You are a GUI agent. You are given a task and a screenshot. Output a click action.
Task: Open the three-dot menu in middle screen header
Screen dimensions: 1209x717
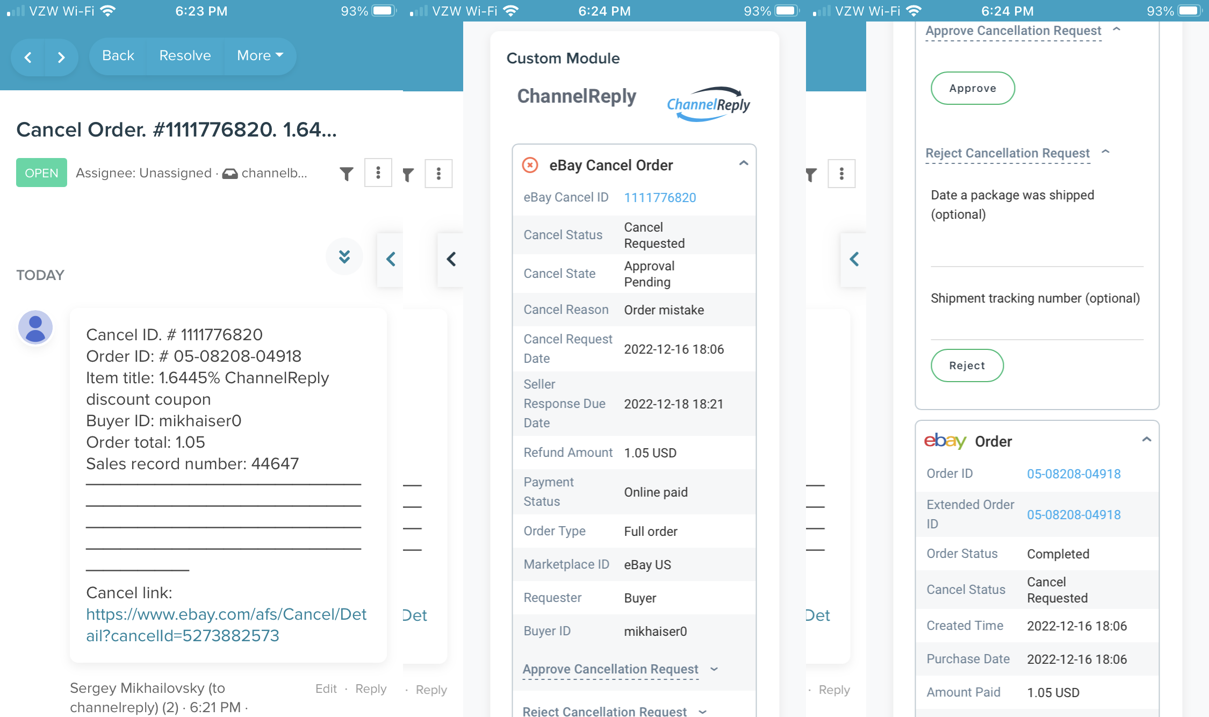tap(438, 173)
